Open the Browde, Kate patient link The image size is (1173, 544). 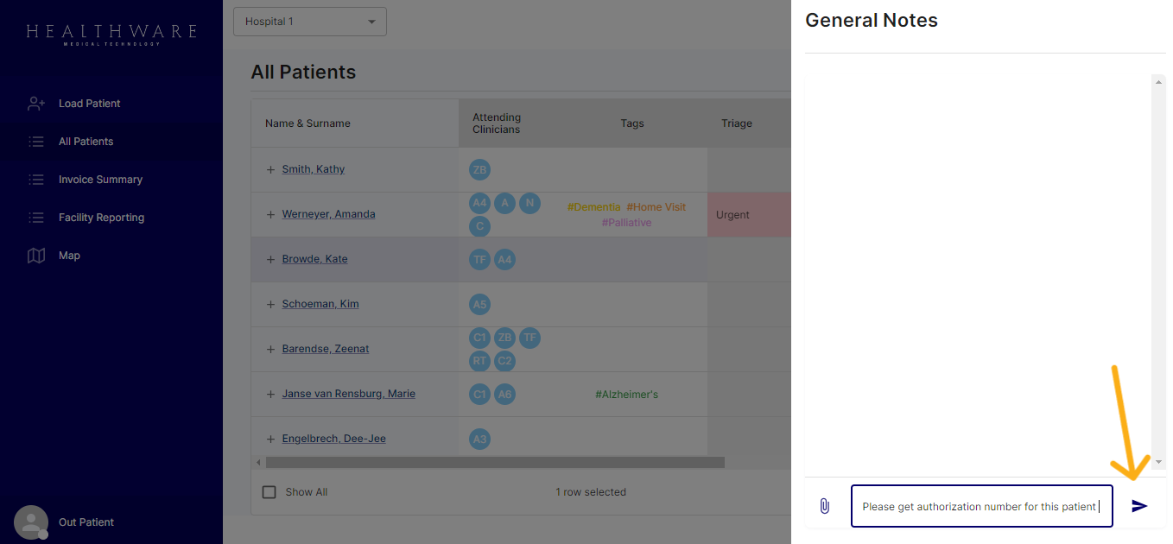314,259
